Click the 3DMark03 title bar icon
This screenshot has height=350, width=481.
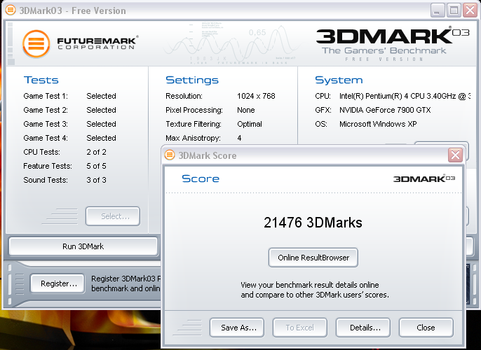(x=11, y=10)
